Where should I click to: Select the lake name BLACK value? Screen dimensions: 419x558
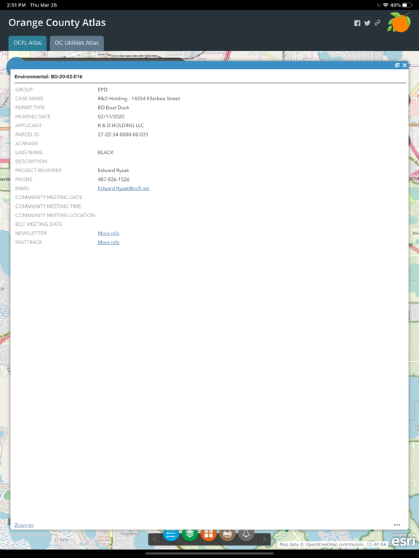(x=105, y=153)
